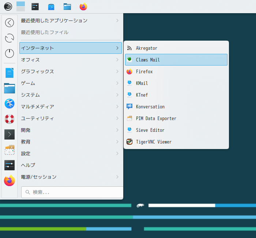
Task: Open the openSUSE application launcher icon
Action: coord(8,7)
